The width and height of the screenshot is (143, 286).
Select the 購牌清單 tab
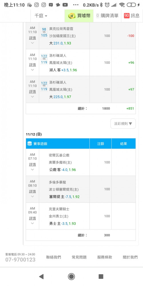pyautogui.click(x=107, y=16)
